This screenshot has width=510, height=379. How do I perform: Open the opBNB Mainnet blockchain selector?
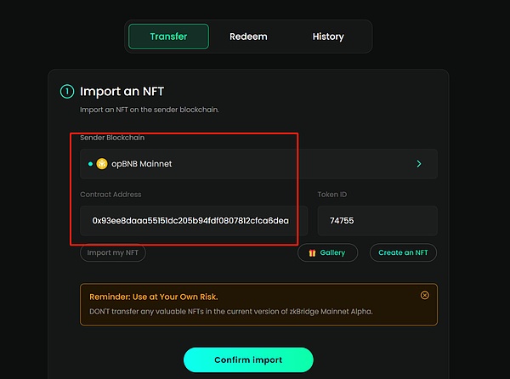pyautogui.click(x=255, y=163)
